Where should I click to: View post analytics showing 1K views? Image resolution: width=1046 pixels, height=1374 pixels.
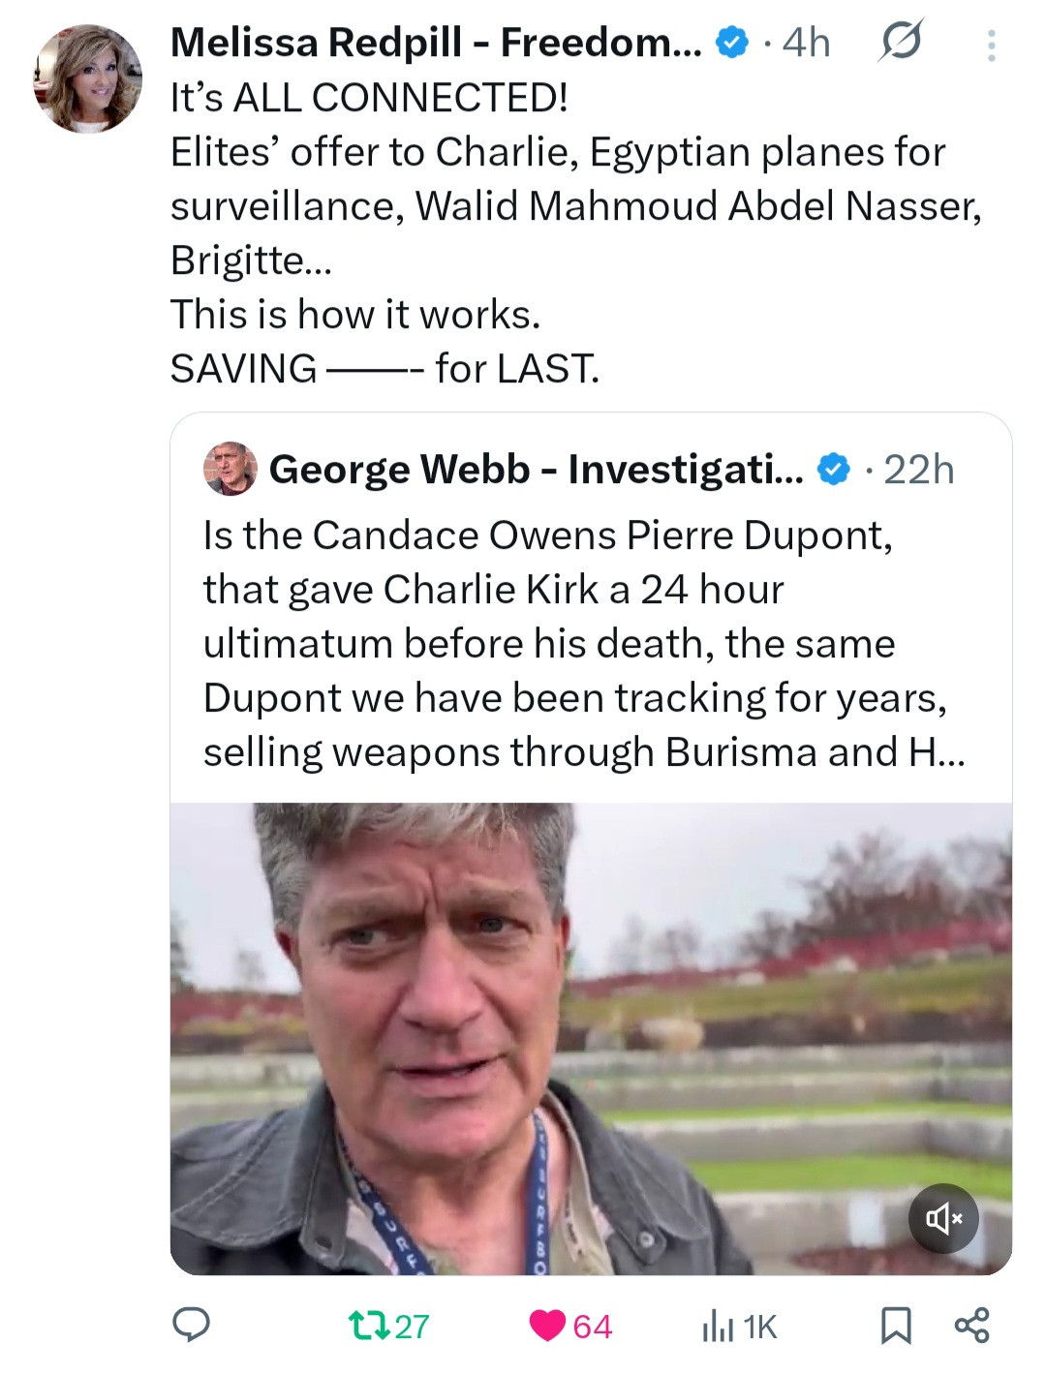pyautogui.click(x=739, y=1325)
